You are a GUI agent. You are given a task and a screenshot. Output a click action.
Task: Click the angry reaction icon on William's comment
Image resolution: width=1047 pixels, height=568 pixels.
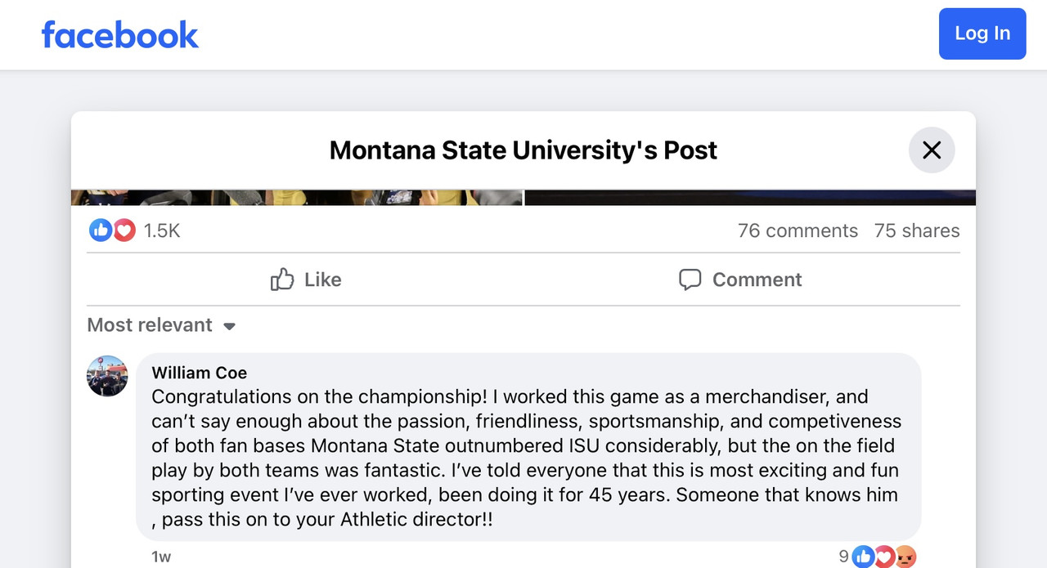(905, 557)
